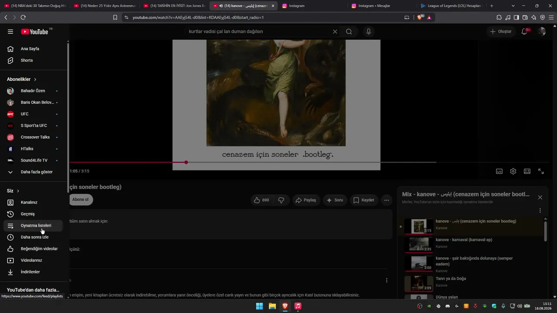Viewport: 557px width, 313px height.
Task: Close the Mix playlist panel
Action: tap(540, 197)
